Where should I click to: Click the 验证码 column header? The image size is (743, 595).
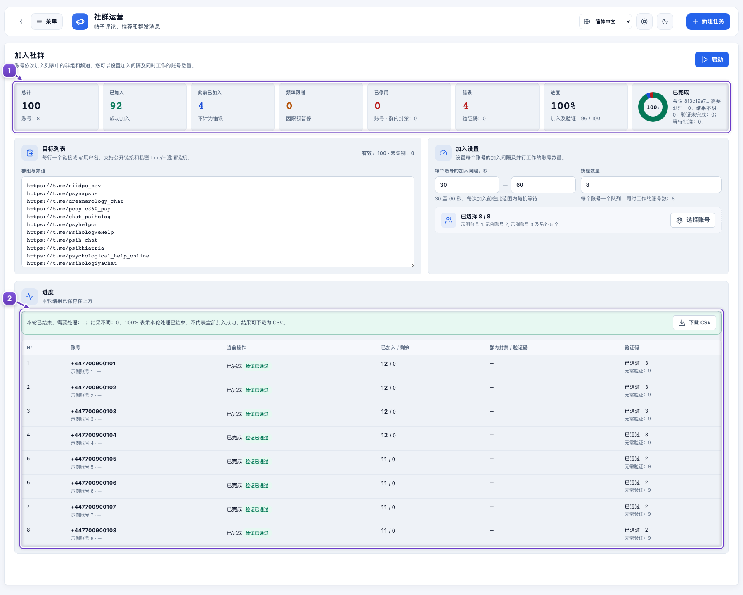(632, 347)
